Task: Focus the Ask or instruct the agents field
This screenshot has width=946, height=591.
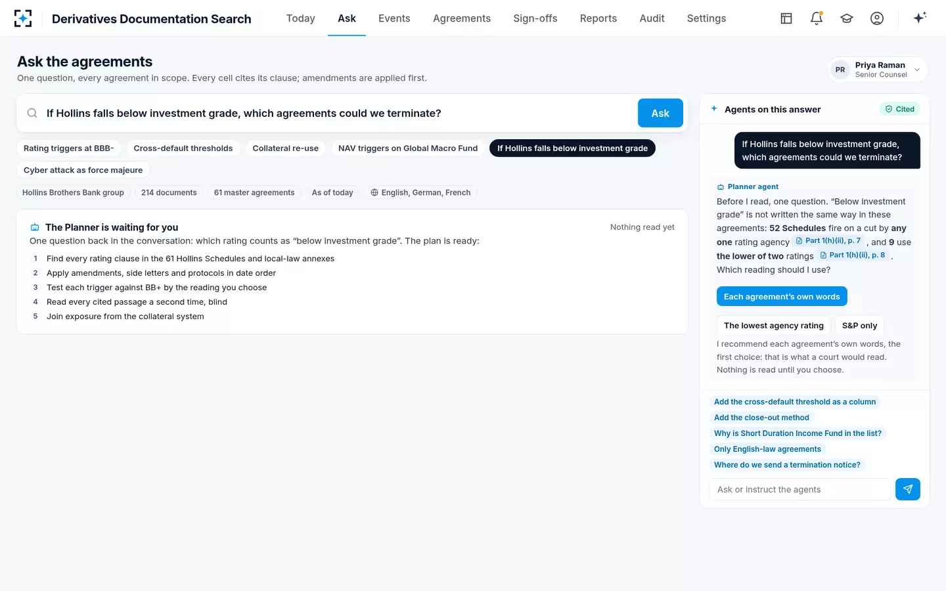Action: tap(800, 489)
